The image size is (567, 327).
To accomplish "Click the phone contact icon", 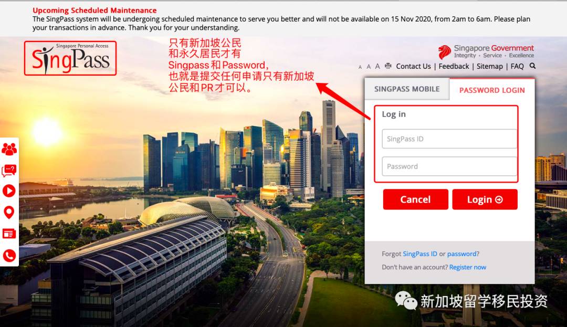I will click(9, 256).
